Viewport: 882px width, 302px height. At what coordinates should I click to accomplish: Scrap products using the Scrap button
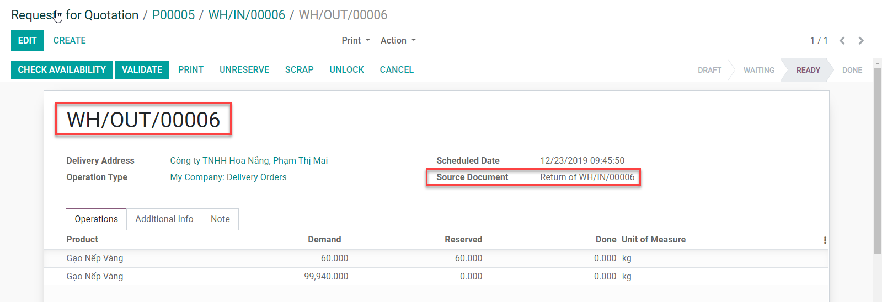299,70
